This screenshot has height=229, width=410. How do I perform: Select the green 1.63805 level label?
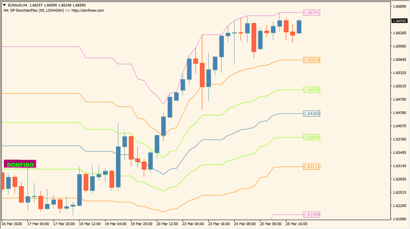(x=312, y=138)
